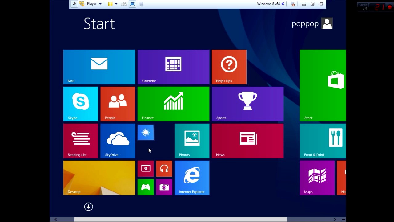Open the Help+Tips tile
This screenshot has height=222, width=394.
(x=229, y=67)
